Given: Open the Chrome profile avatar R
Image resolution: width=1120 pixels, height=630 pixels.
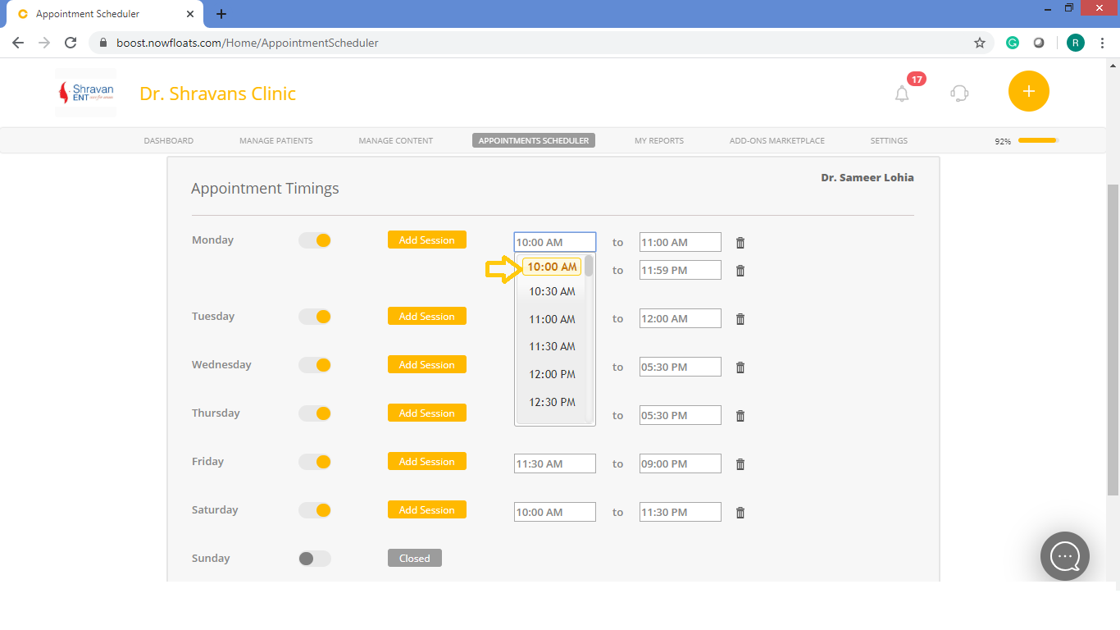Looking at the screenshot, I should [x=1076, y=43].
